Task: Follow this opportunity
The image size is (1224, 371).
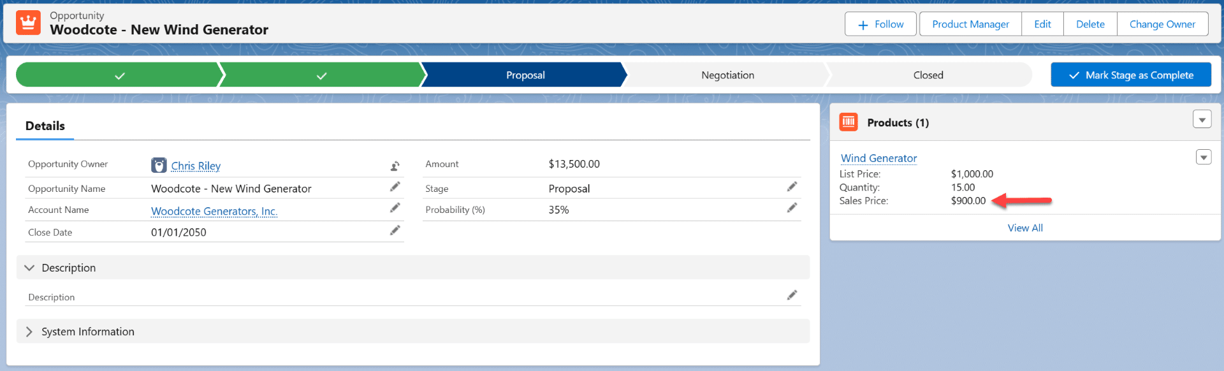Action: coord(880,24)
